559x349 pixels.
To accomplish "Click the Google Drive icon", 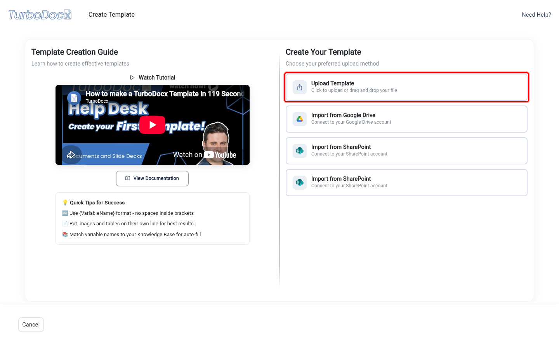I will [300, 119].
